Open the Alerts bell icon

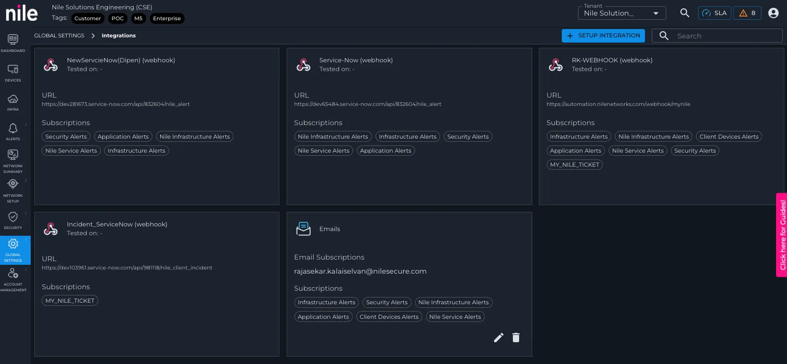(13, 128)
